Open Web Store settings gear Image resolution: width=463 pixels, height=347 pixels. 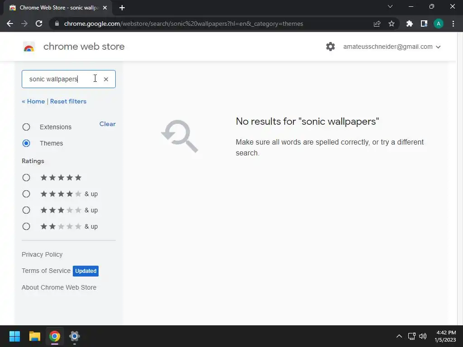tap(331, 47)
